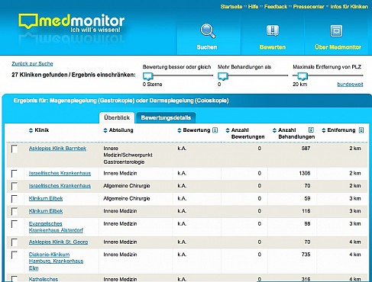Open the Über Medmonitor icon

point(336,30)
